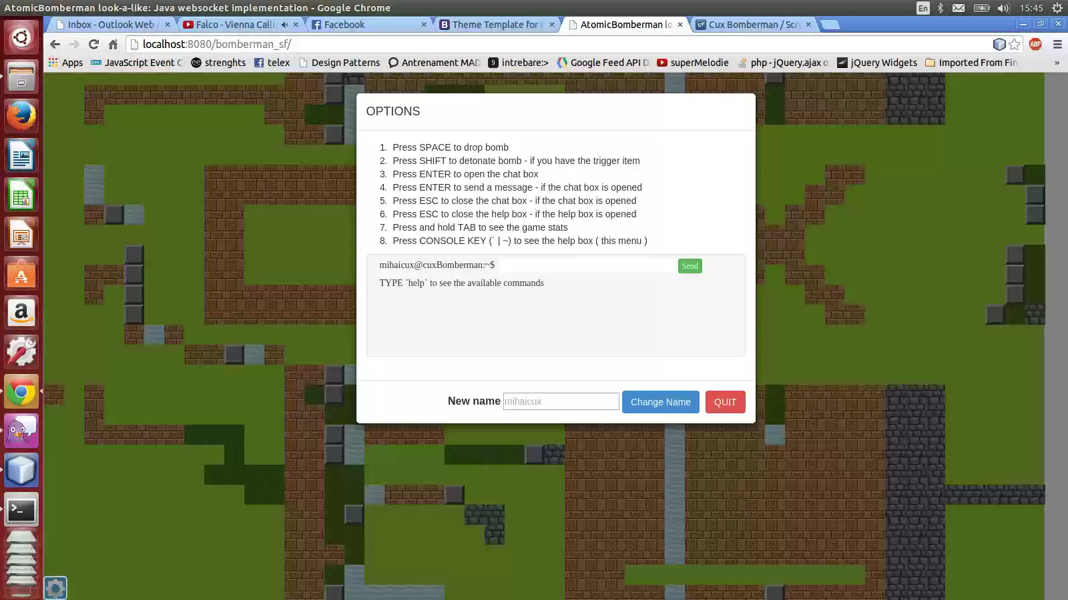Open the Terminal from the launcher
This screenshot has height=600, width=1068.
[21, 510]
